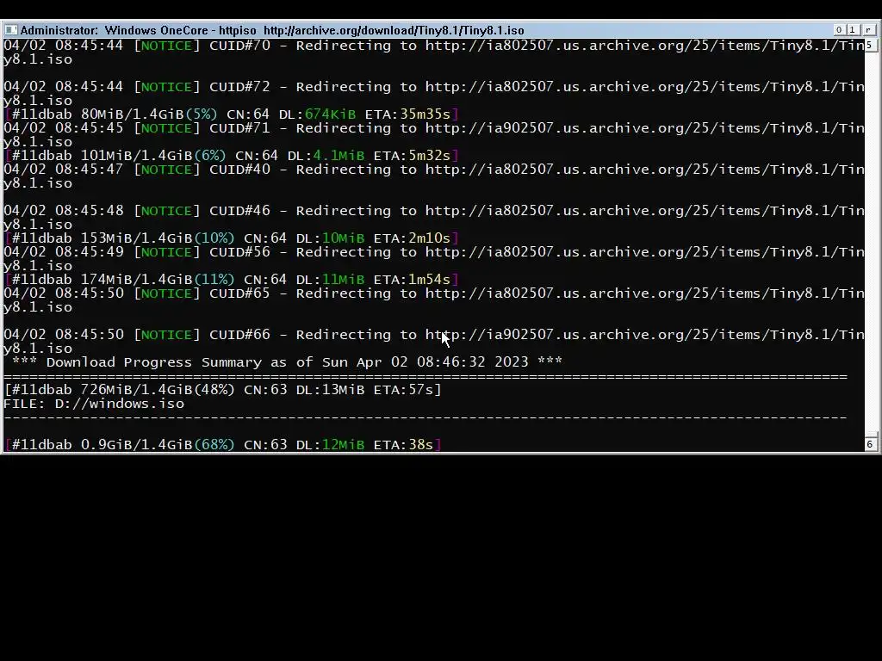This screenshot has width=882, height=661.
Task: Click the 'FILE: D://windows.iso' line
Action: [94, 404]
